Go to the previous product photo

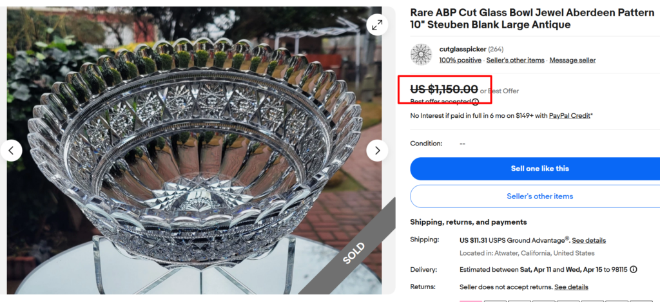tap(11, 151)
